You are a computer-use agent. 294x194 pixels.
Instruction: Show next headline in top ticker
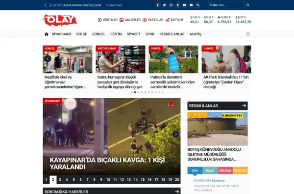coord(50,5)
